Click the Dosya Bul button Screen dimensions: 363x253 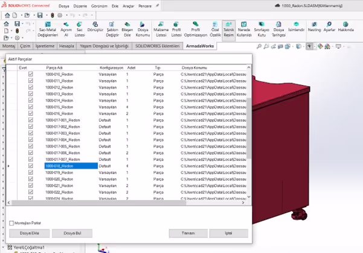[x=72, y=233]
